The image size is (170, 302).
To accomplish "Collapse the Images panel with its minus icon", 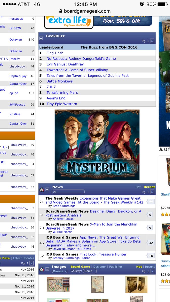I will click(x=47, y=269).
